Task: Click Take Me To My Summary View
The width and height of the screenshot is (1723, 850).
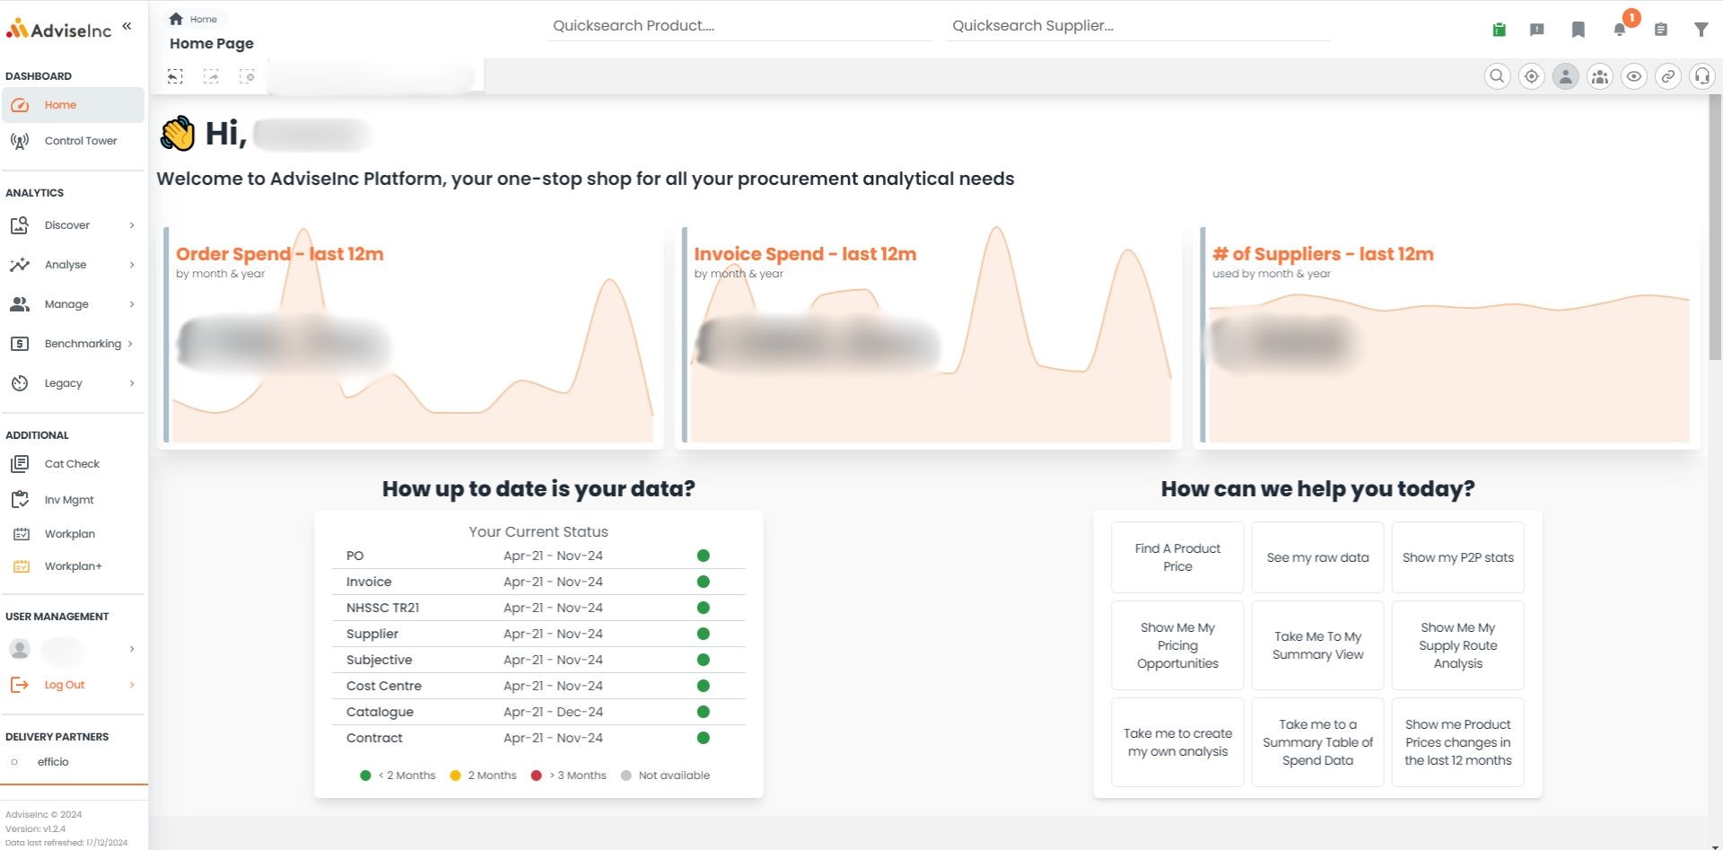Action: coord(1317,645)
